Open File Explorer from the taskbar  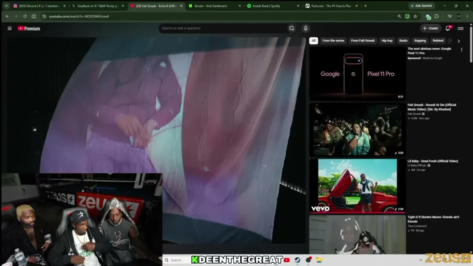(319, 260)
